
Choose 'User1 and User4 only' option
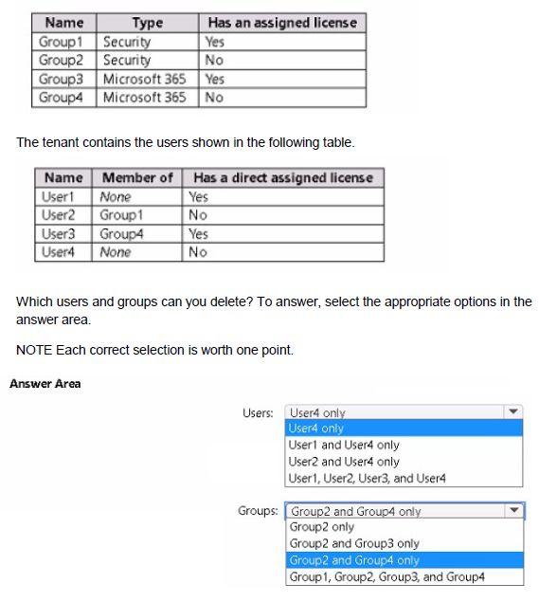point(404,445)
